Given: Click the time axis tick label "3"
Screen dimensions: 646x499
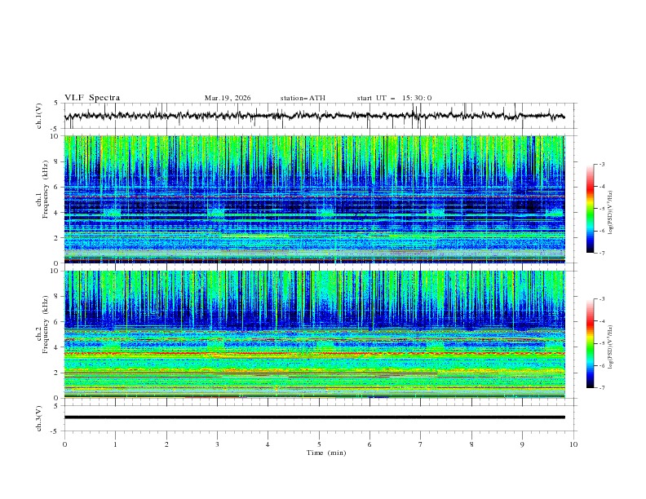Looking at the screenshot, I should click(x=217, y=444).
